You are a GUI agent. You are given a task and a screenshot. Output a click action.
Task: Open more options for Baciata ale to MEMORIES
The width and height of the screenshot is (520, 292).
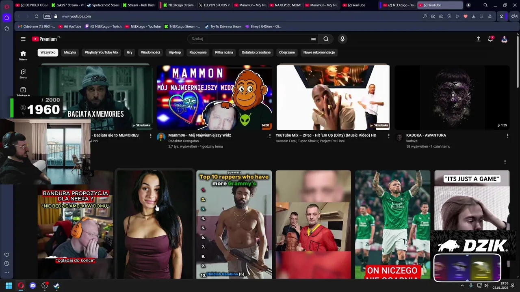[x=151, y=135]
